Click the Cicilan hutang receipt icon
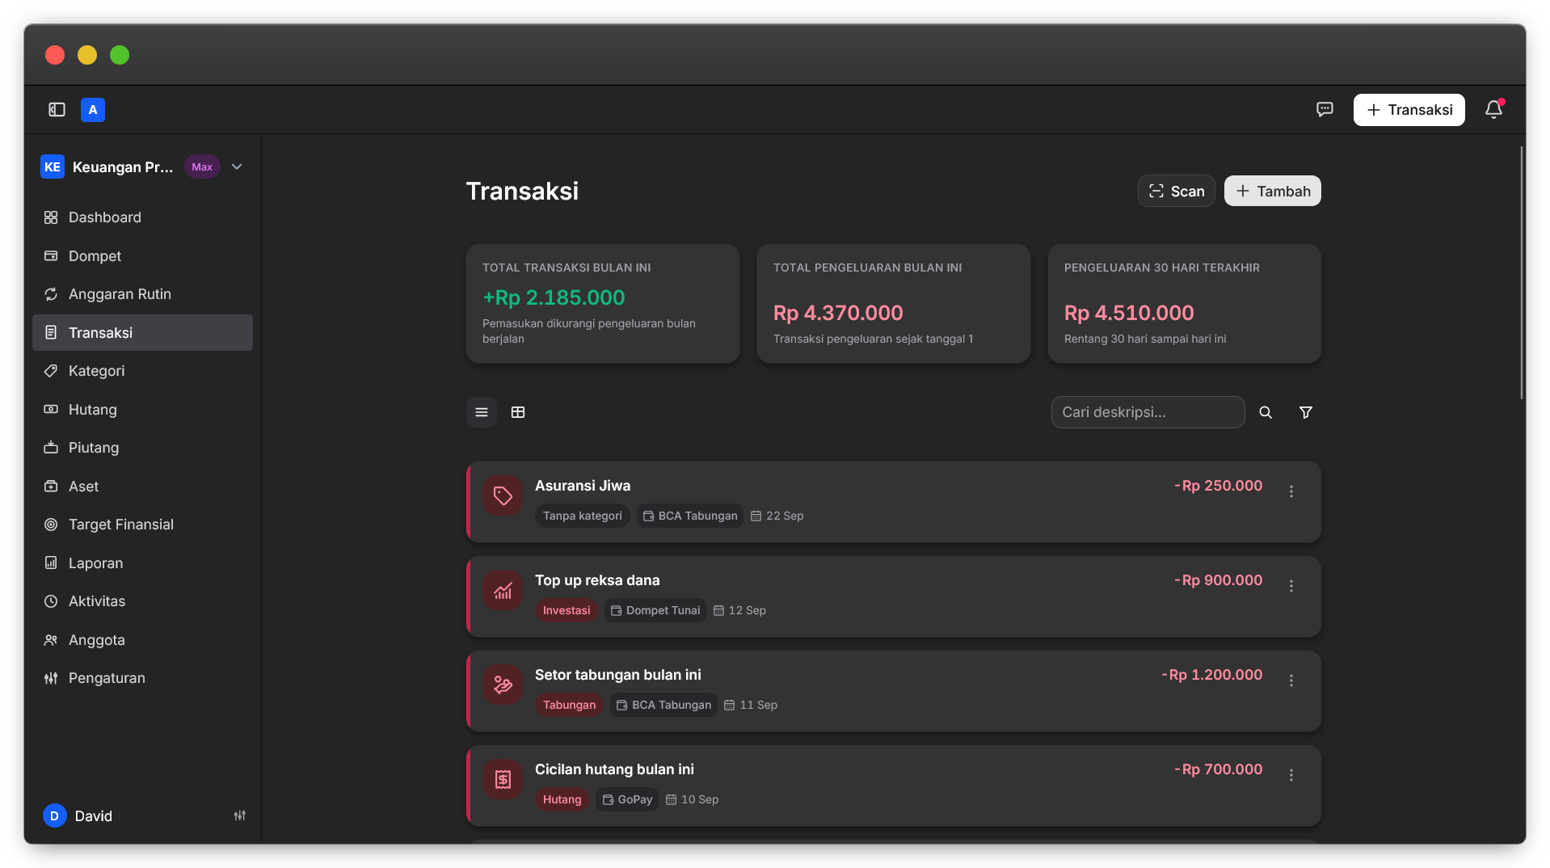The height and width of the screenshot is (868, 1550). [503, 779]
